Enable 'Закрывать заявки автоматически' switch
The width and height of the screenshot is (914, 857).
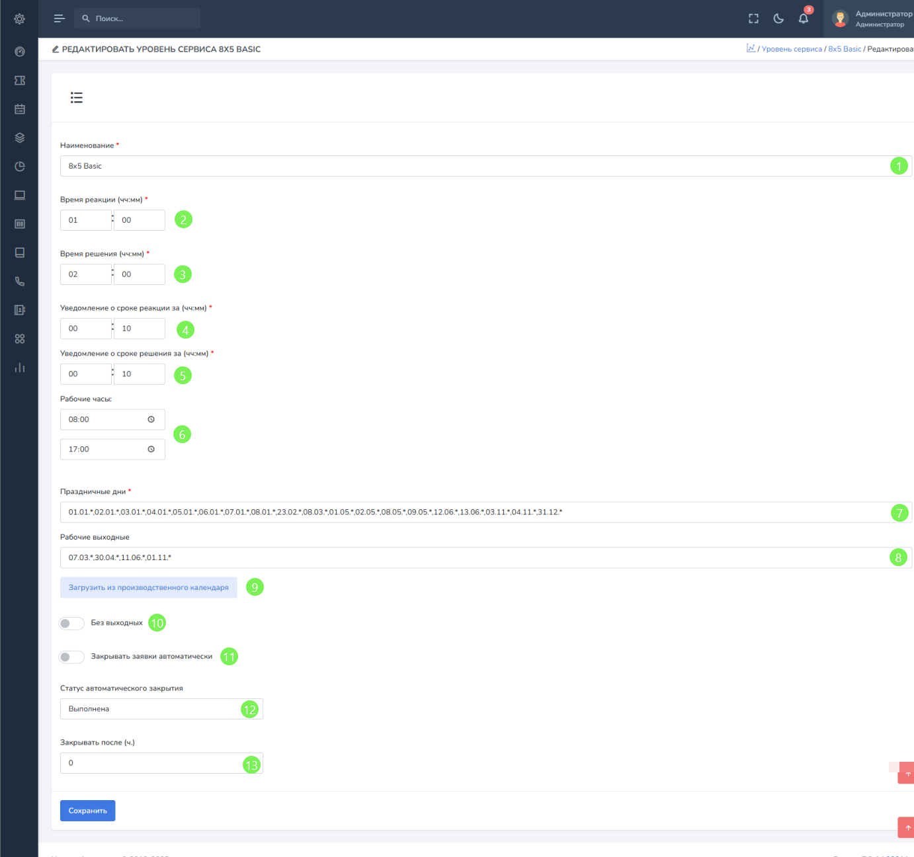tap(71, 657)
